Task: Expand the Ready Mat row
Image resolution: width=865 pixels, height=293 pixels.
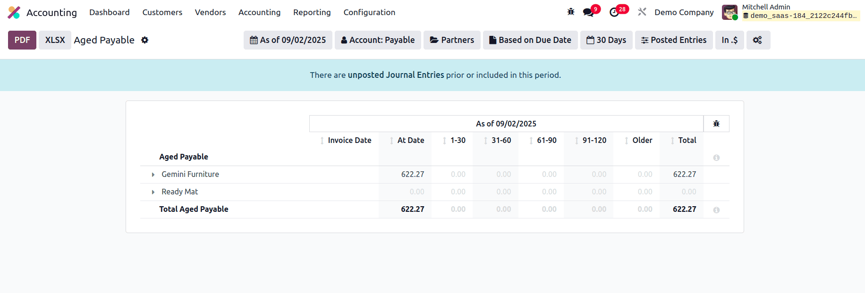Action: click(x=153, y=192)
